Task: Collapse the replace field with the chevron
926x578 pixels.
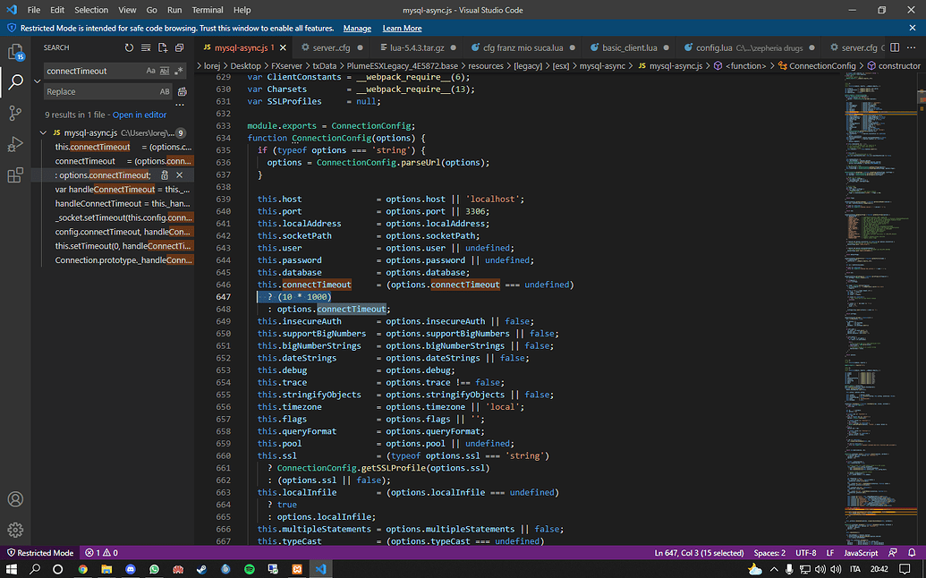Action: tap(37, 81)
